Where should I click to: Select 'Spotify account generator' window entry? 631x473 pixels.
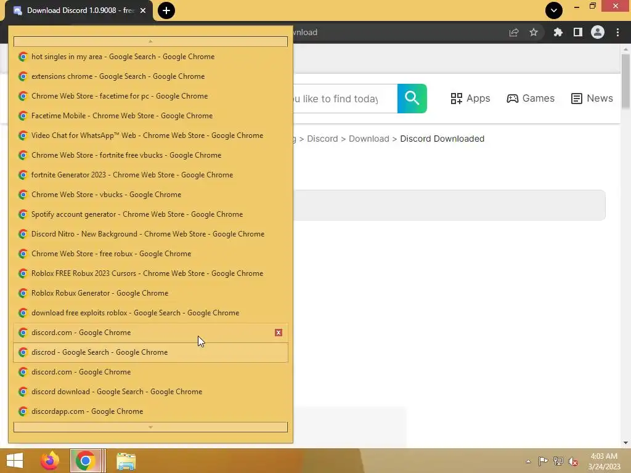(150, 214)
